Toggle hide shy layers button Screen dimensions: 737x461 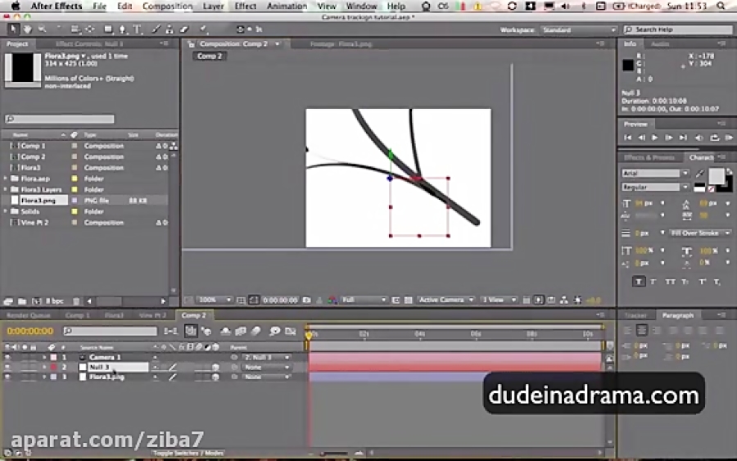[x=226, y=332]
